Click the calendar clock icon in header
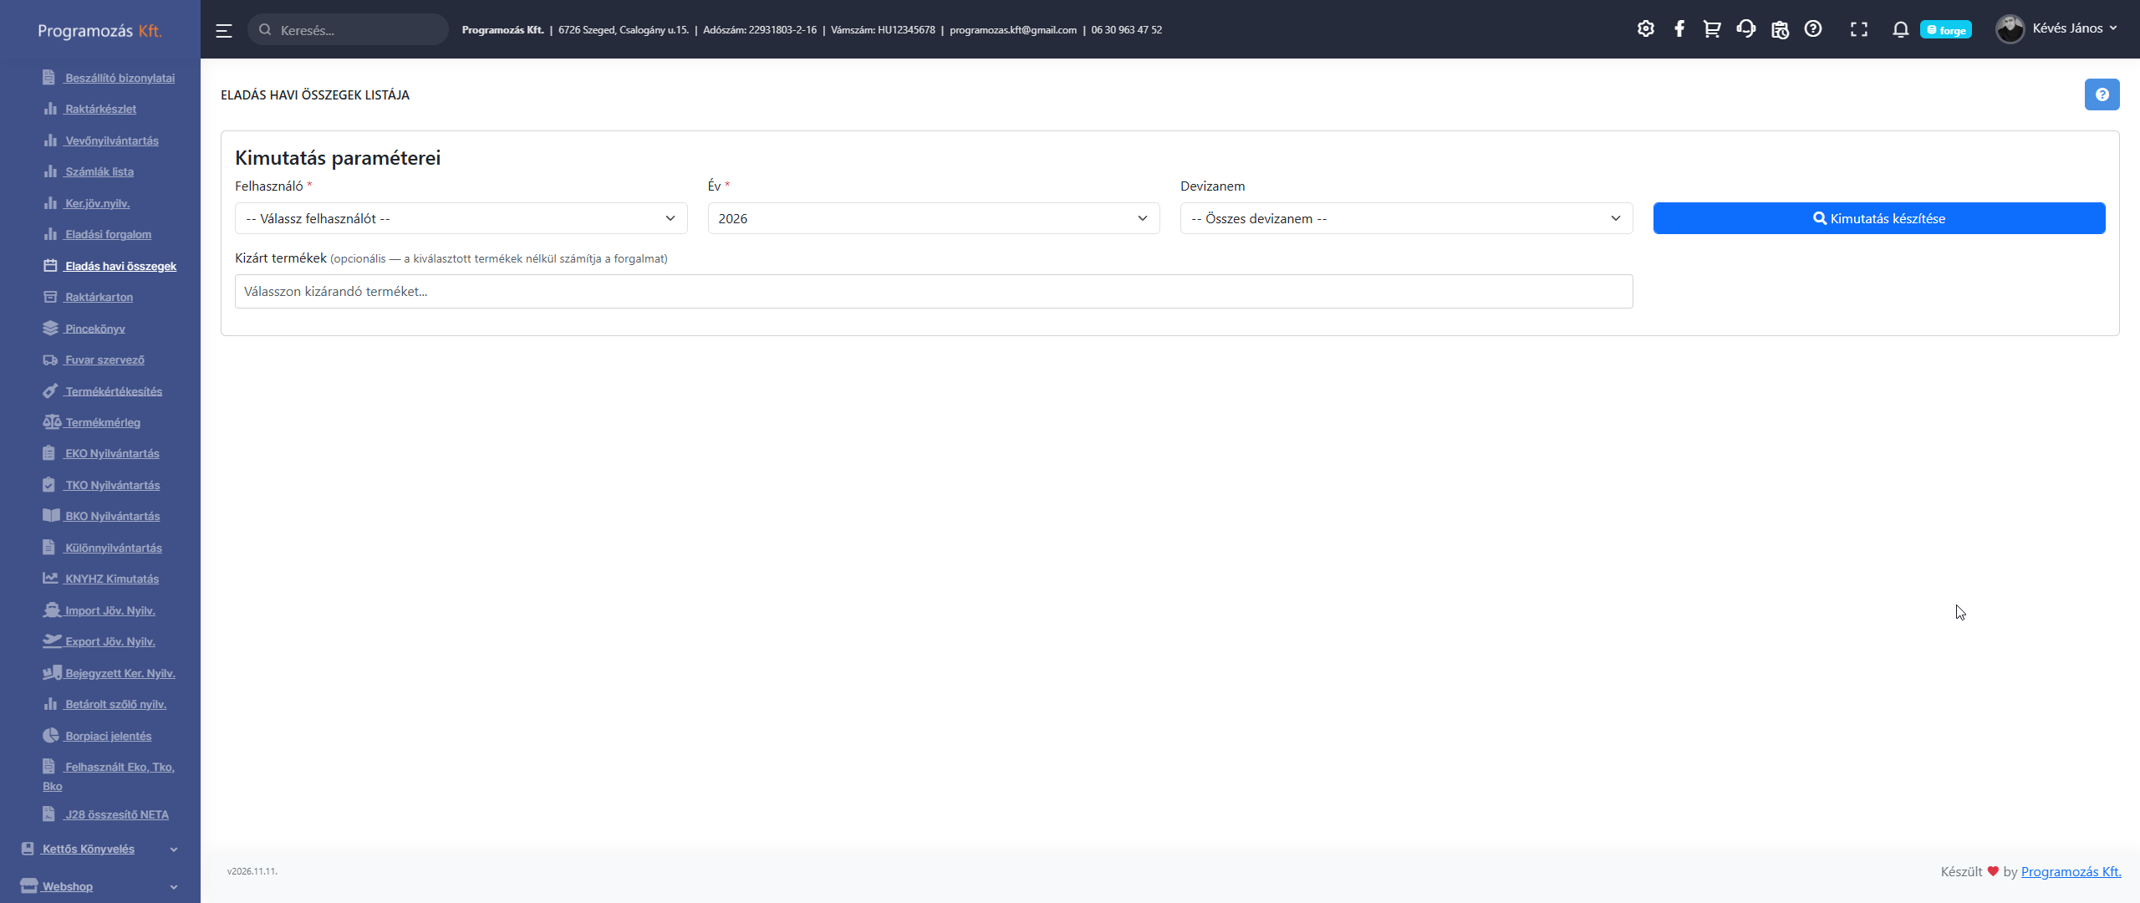This screenshot has width=2140, height=903. [1780, 29]
